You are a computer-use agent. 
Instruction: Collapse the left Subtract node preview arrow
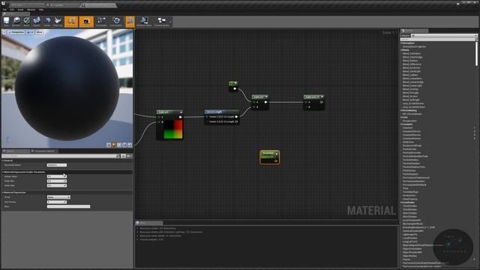(181, 112)
